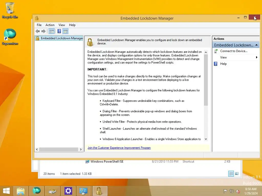Click the lock icon in the title bar
Viewport: 262px width, 196px height.
tap(37, 18)
